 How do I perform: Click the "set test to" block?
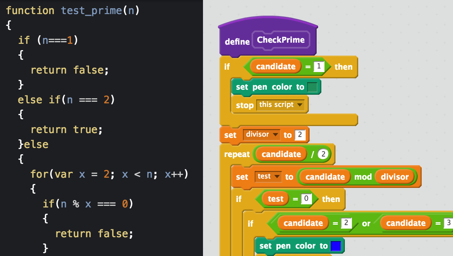(x=242, y=177)
